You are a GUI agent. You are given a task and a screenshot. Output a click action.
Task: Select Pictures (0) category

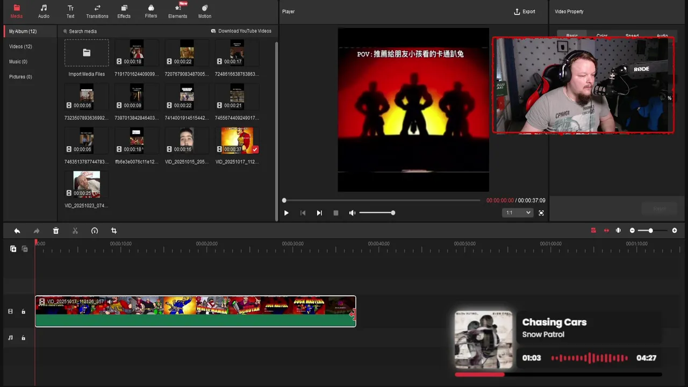coord(20,77)
